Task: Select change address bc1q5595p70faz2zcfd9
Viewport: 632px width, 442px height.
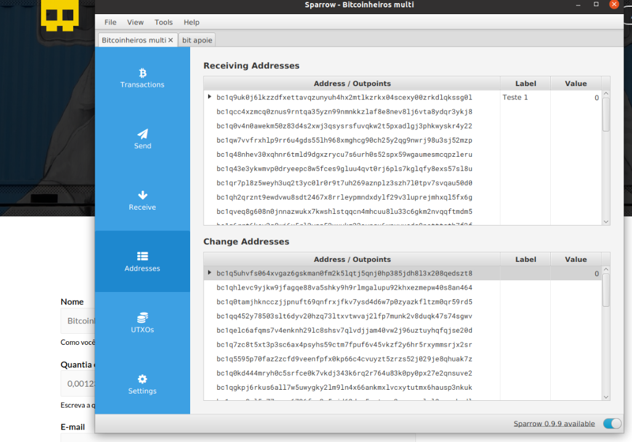Action: click(x=344, y=358)
